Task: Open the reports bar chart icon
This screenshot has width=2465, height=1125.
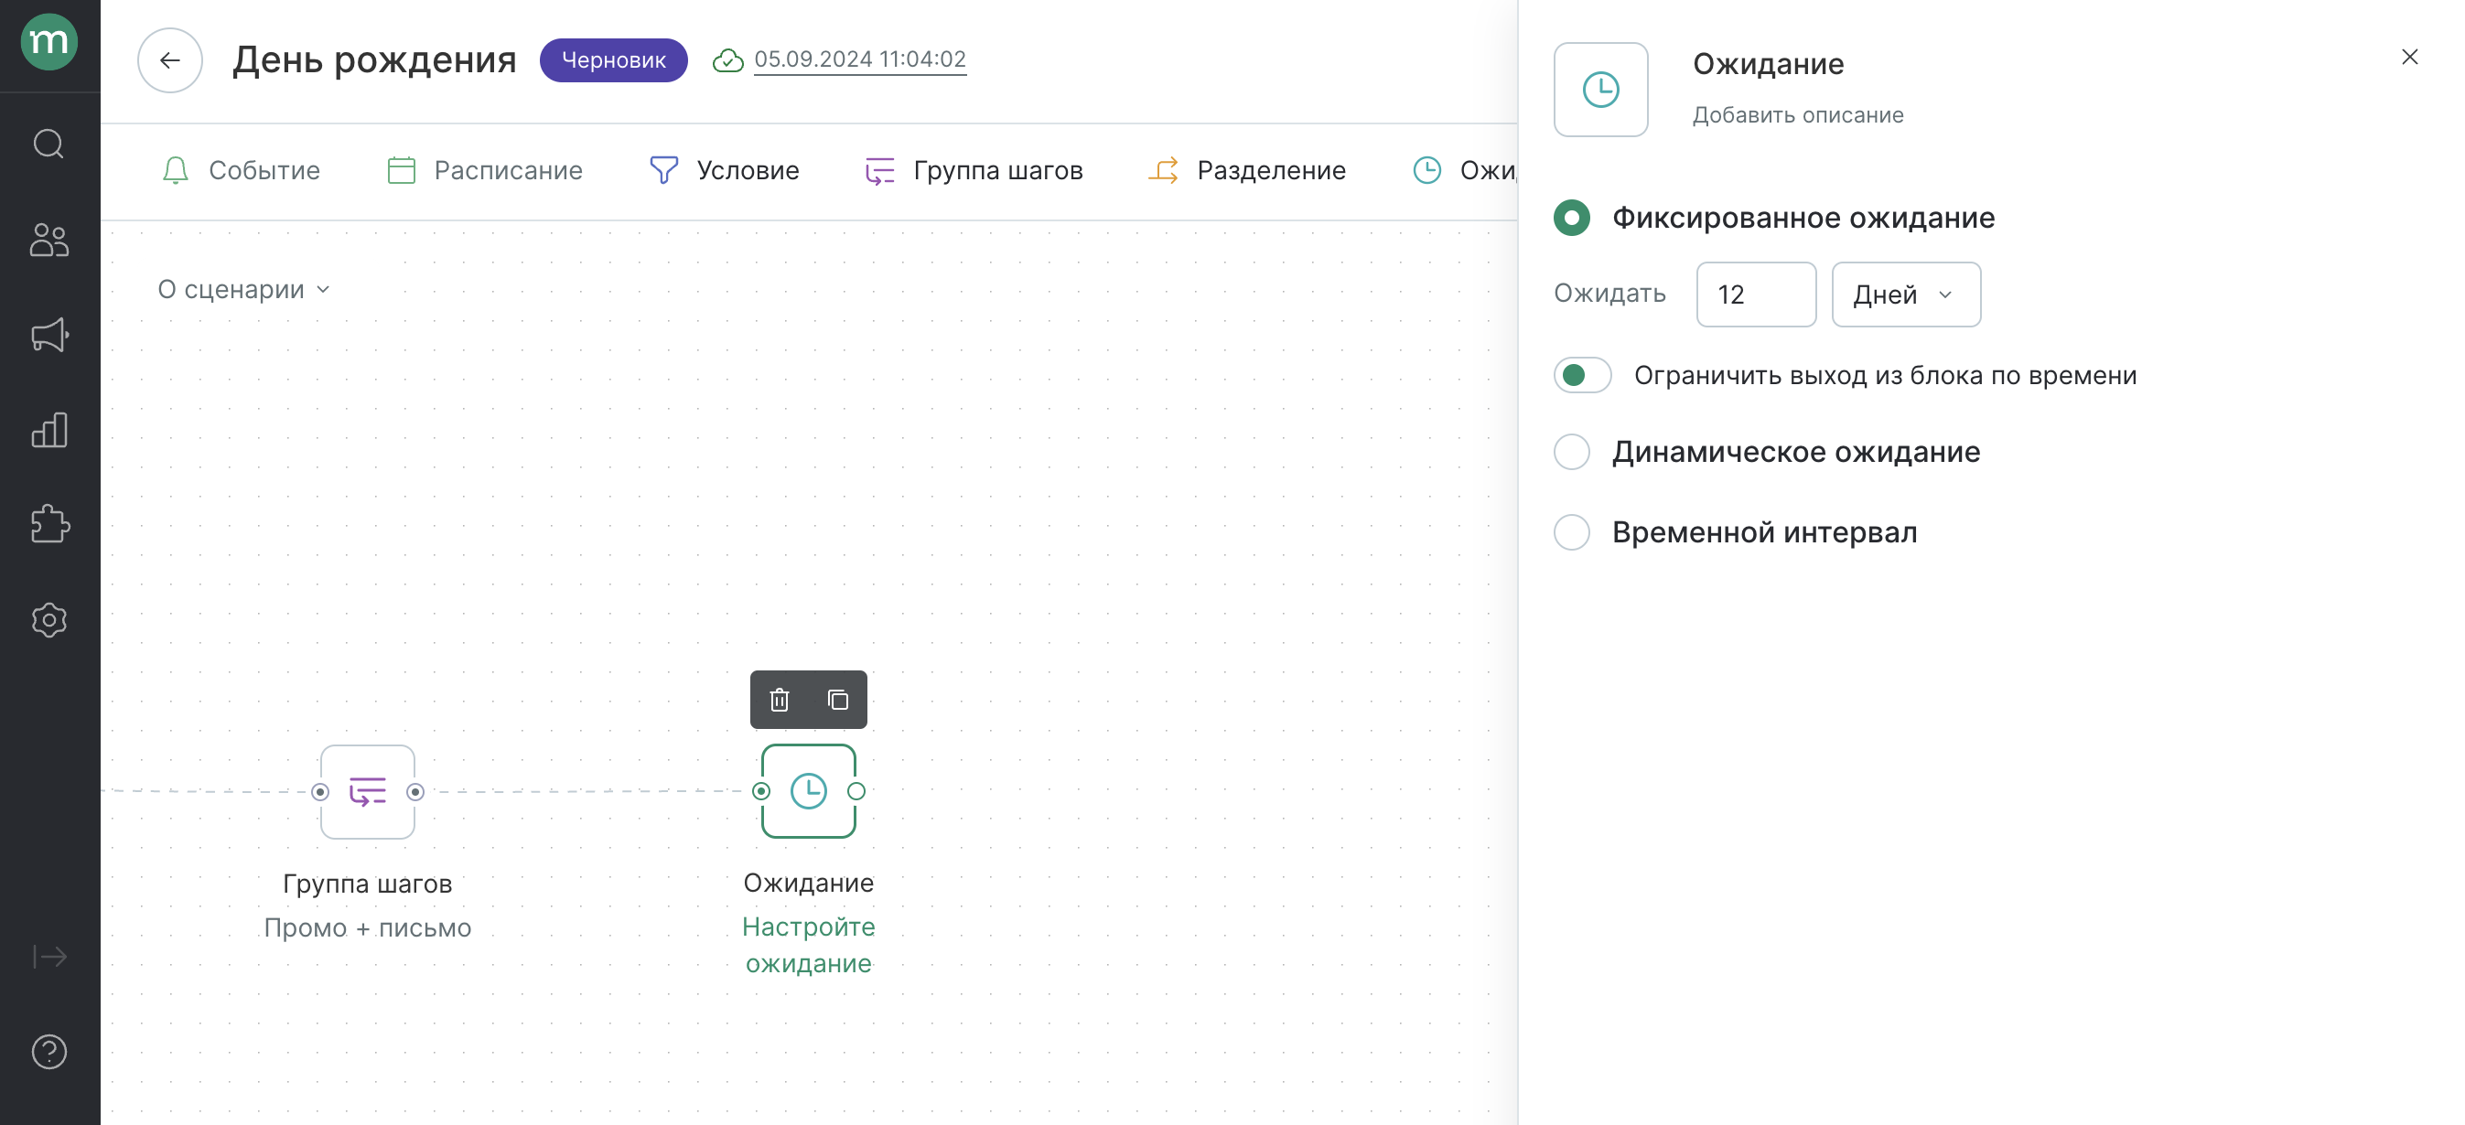Action: tap(48, 430)
